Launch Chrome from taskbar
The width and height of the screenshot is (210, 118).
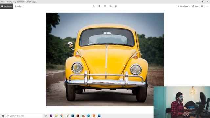pos(62,116)
